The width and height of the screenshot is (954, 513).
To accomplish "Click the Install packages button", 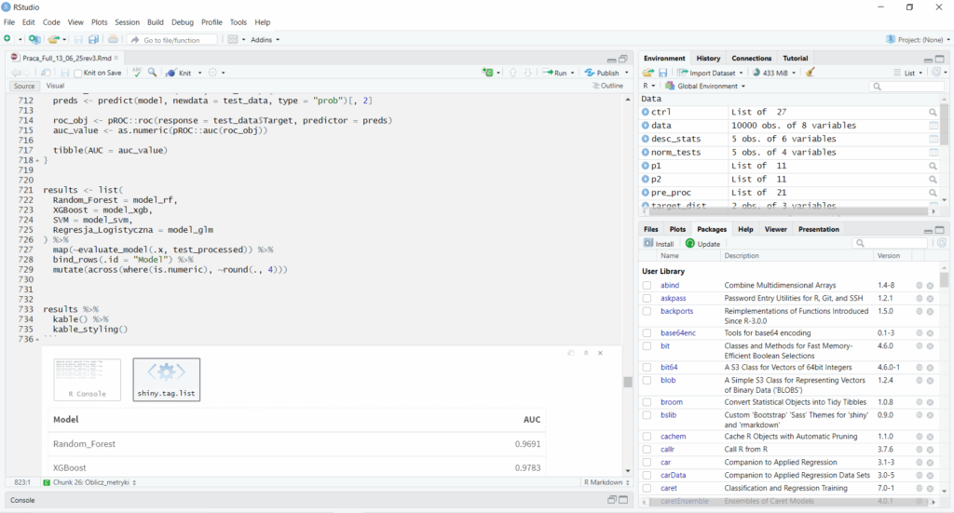I will click(659, 244).
